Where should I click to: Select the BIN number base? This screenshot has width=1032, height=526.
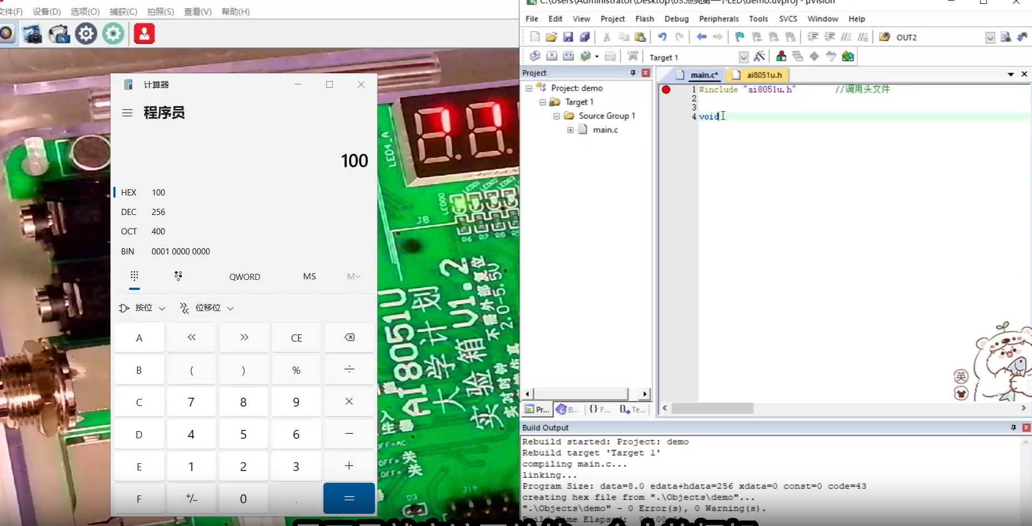coord(244,251)
